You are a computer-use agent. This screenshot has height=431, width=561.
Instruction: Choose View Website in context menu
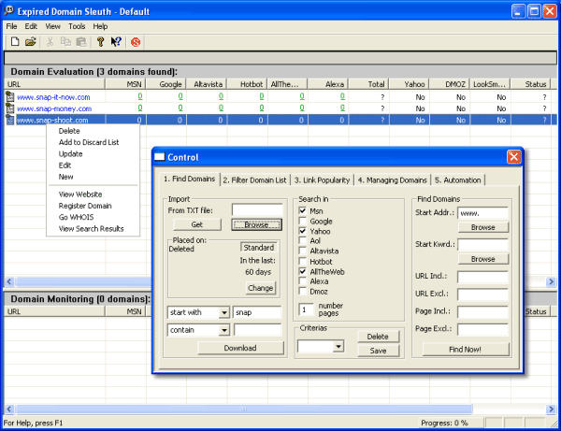(80, 194)
